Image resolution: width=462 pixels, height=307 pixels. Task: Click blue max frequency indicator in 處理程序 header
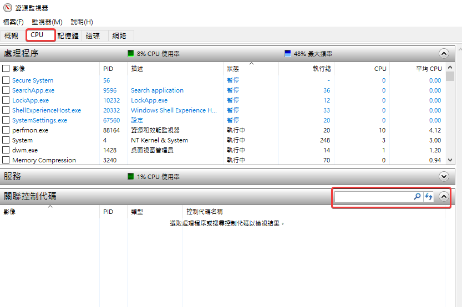[x=287, y=53]
